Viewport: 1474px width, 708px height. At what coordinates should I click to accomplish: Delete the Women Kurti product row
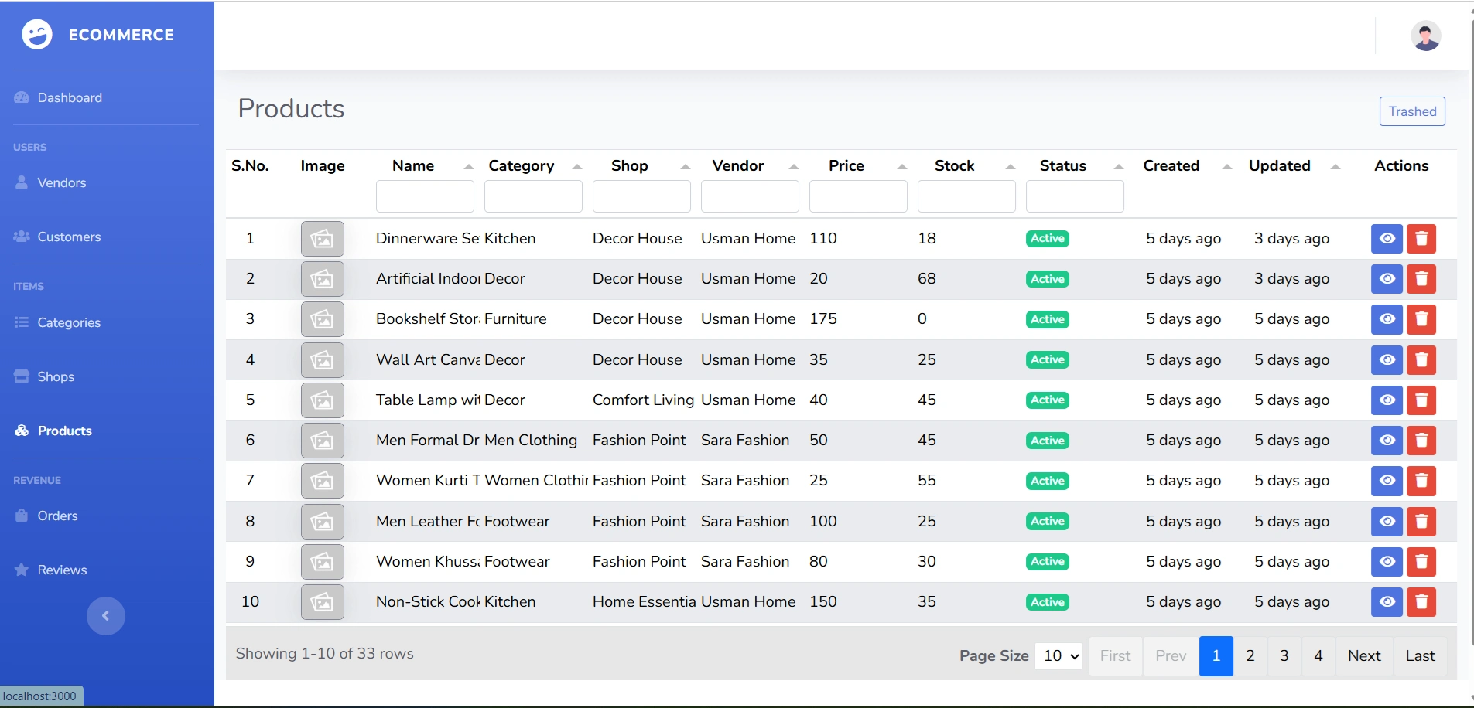coord(1421,481)
